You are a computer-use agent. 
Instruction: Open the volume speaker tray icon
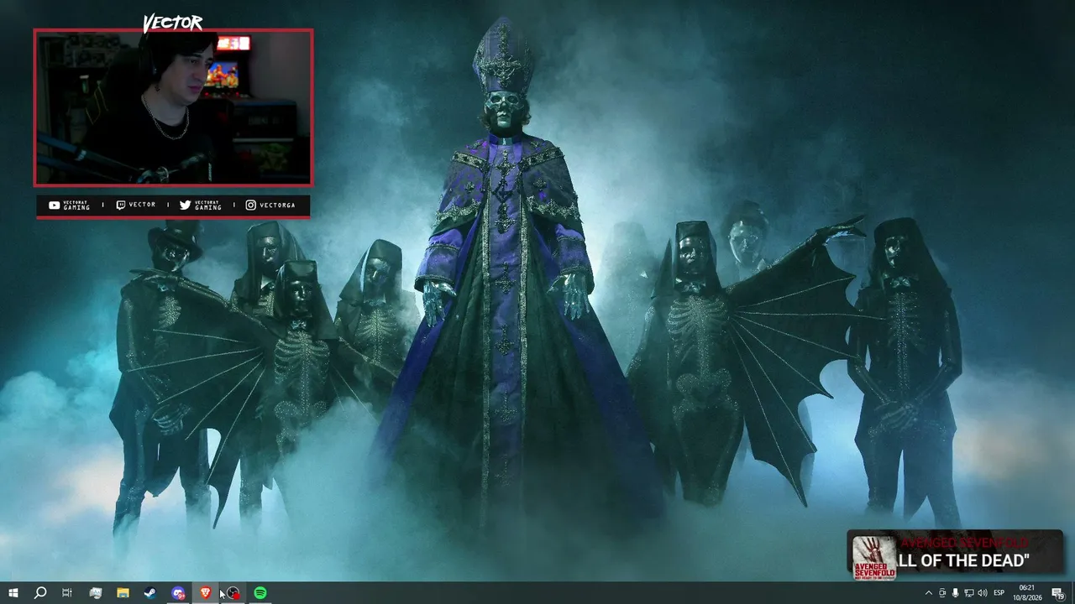coord(983,593)
